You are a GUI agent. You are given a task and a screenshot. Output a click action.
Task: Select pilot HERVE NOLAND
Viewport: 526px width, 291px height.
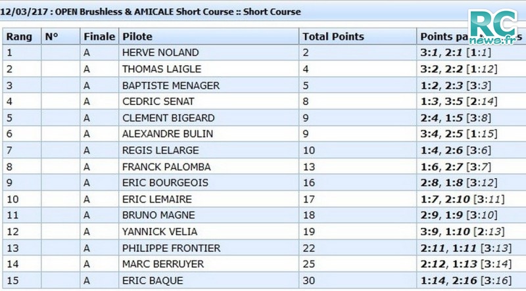point(160,53)
